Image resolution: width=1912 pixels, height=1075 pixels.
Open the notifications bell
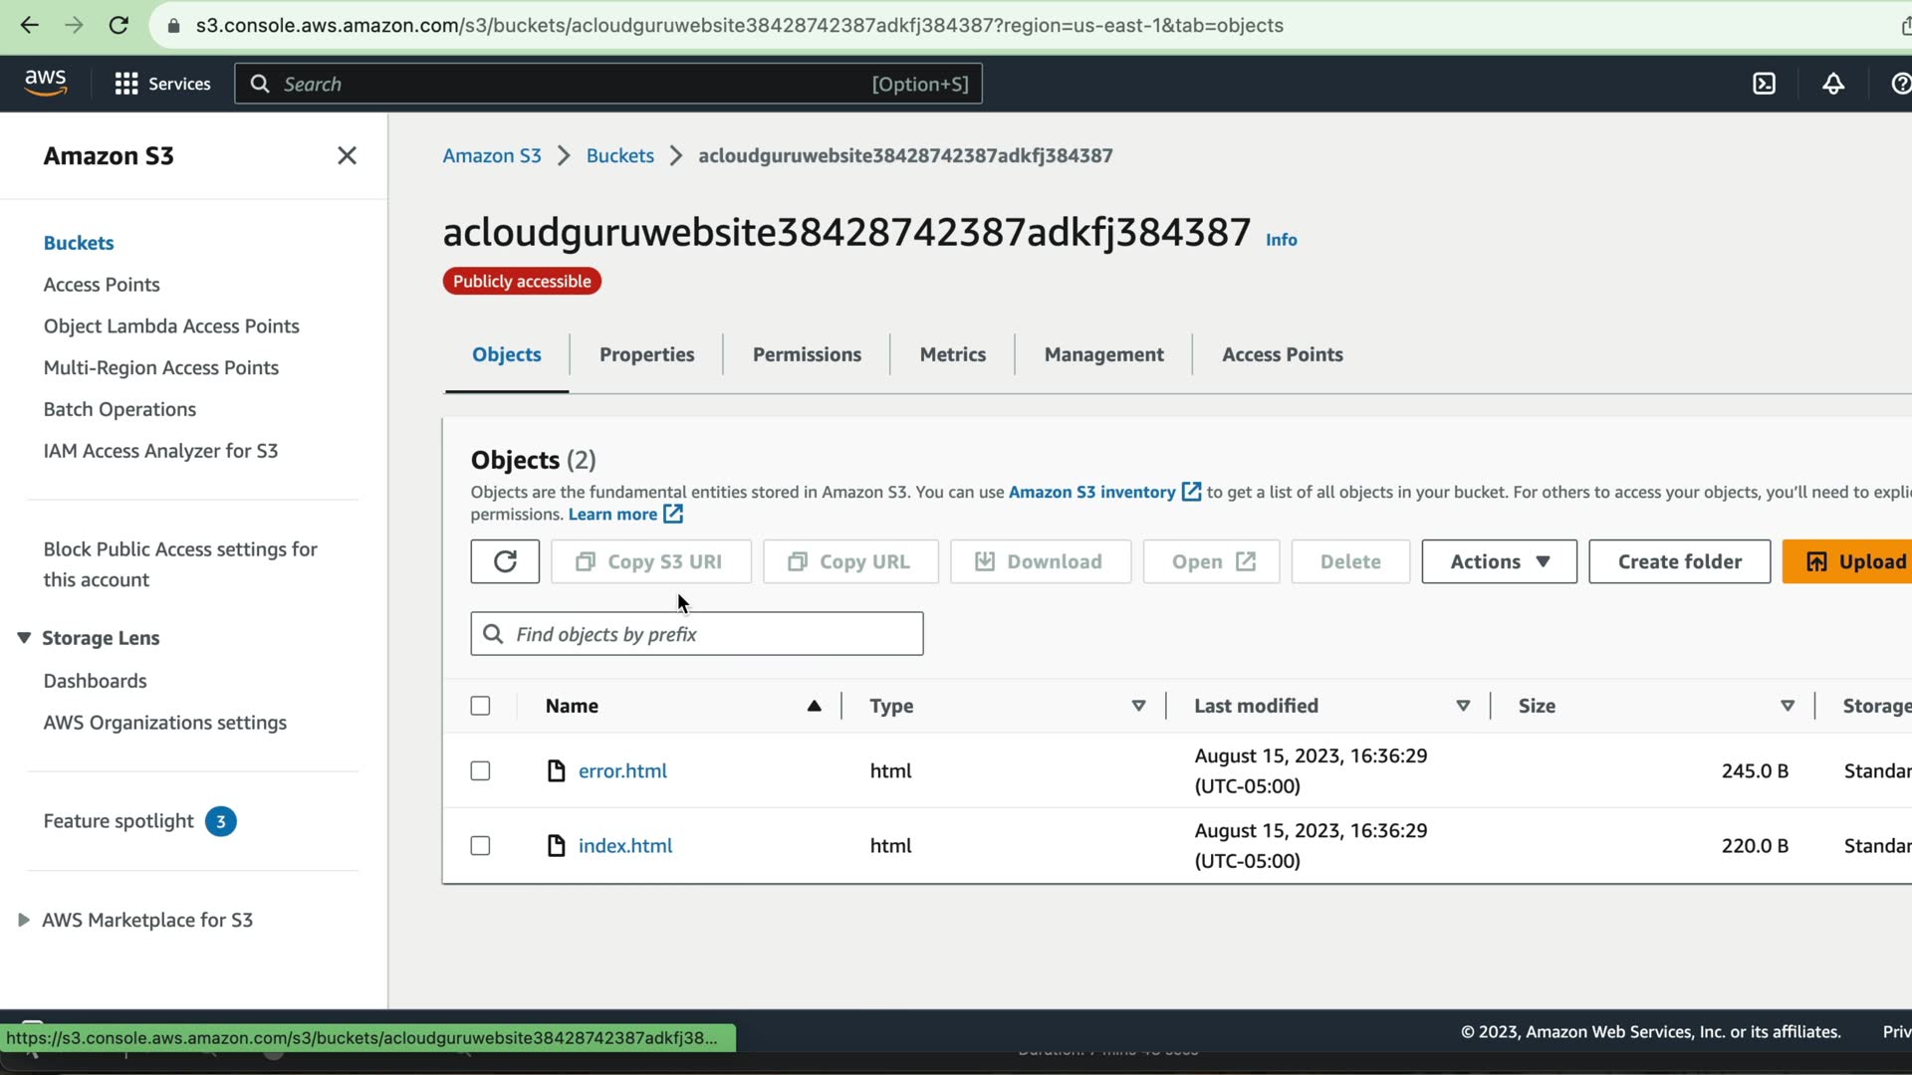1832,84
